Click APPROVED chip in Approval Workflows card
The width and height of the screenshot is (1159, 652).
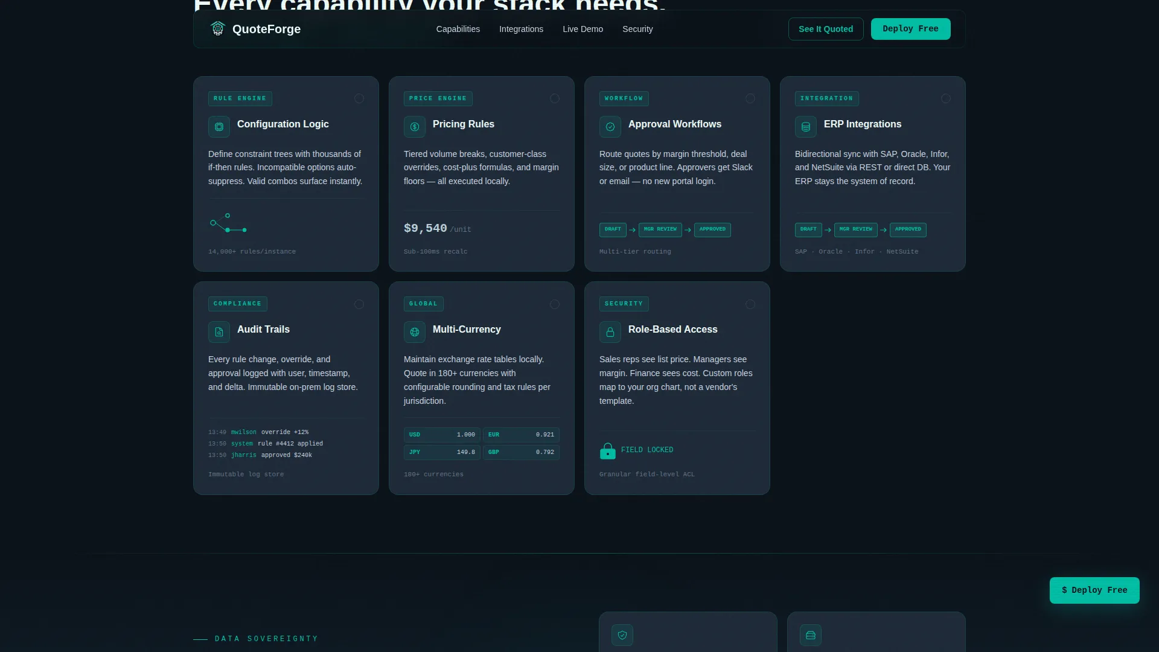tap(712, 229)
